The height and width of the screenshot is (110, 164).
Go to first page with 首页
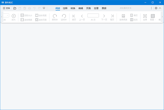point(74,17)
